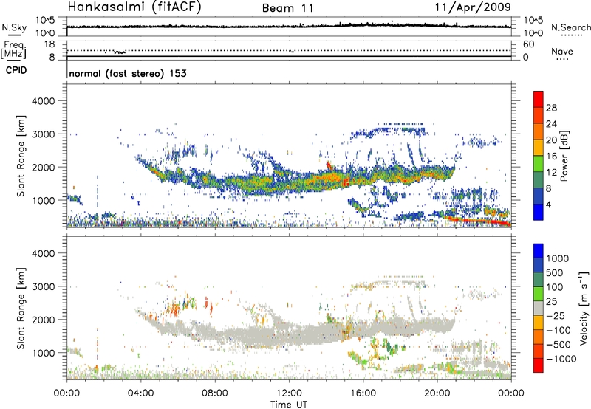
Task: Click the frequency dip near 03:00 UT
Action: 120,52
